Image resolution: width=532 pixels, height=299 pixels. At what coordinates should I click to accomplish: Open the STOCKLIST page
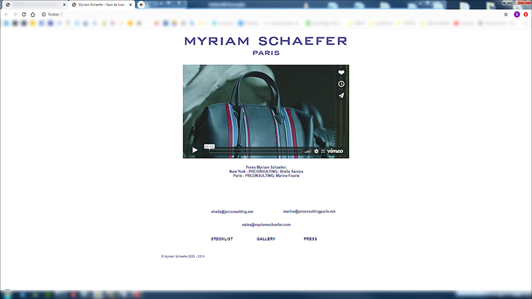222,239
